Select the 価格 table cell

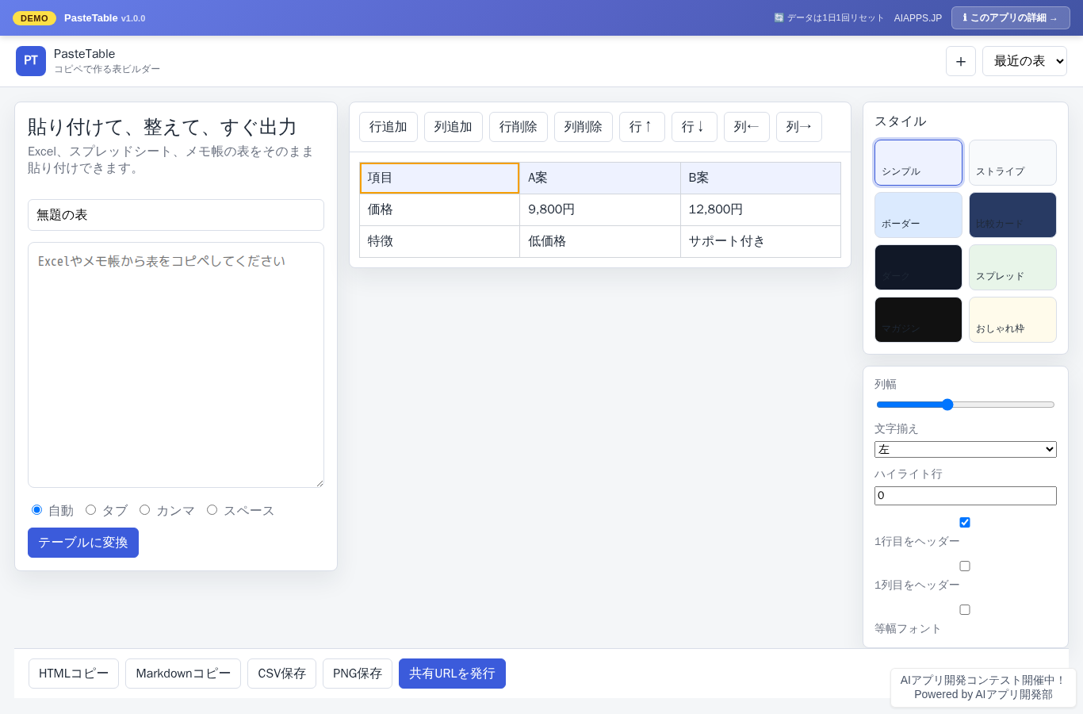pyautogui.click(x=439, y=209)
